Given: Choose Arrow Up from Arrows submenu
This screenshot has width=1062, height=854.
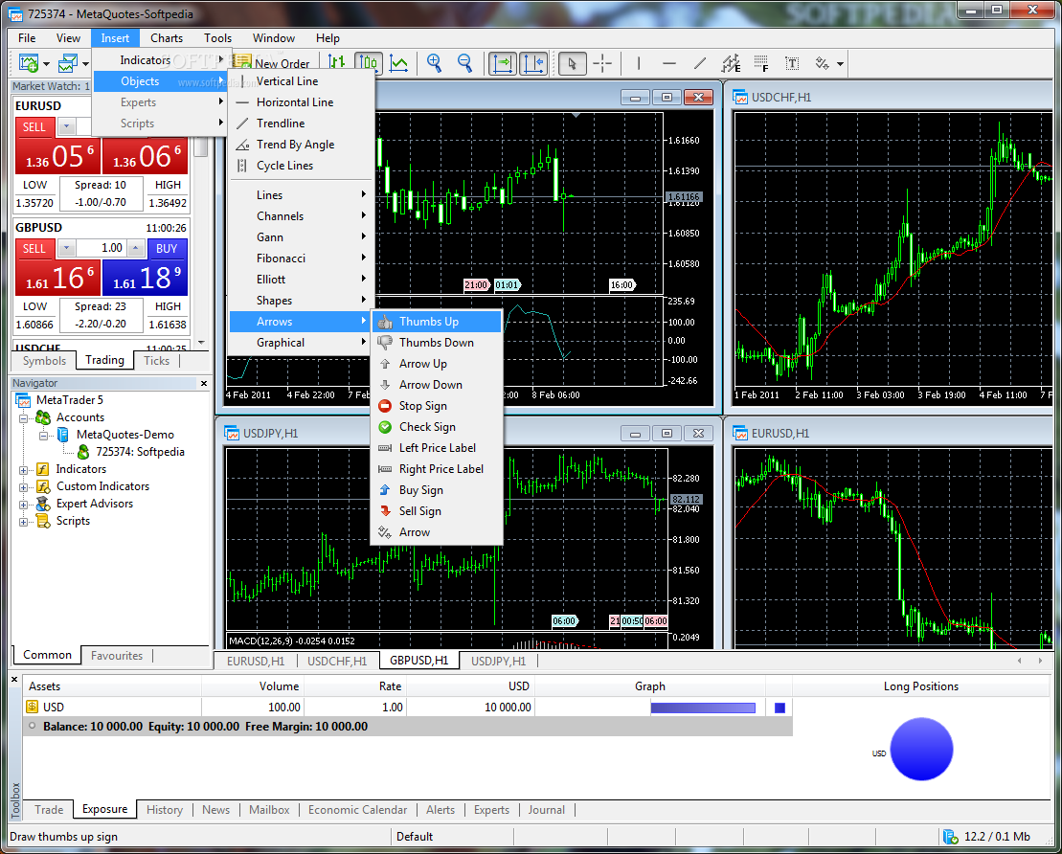Looking at the screenshot, I should pos(437,364).
